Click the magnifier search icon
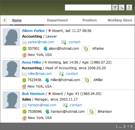The height and width of the screenshot is (130, 135). coord(121,8)
